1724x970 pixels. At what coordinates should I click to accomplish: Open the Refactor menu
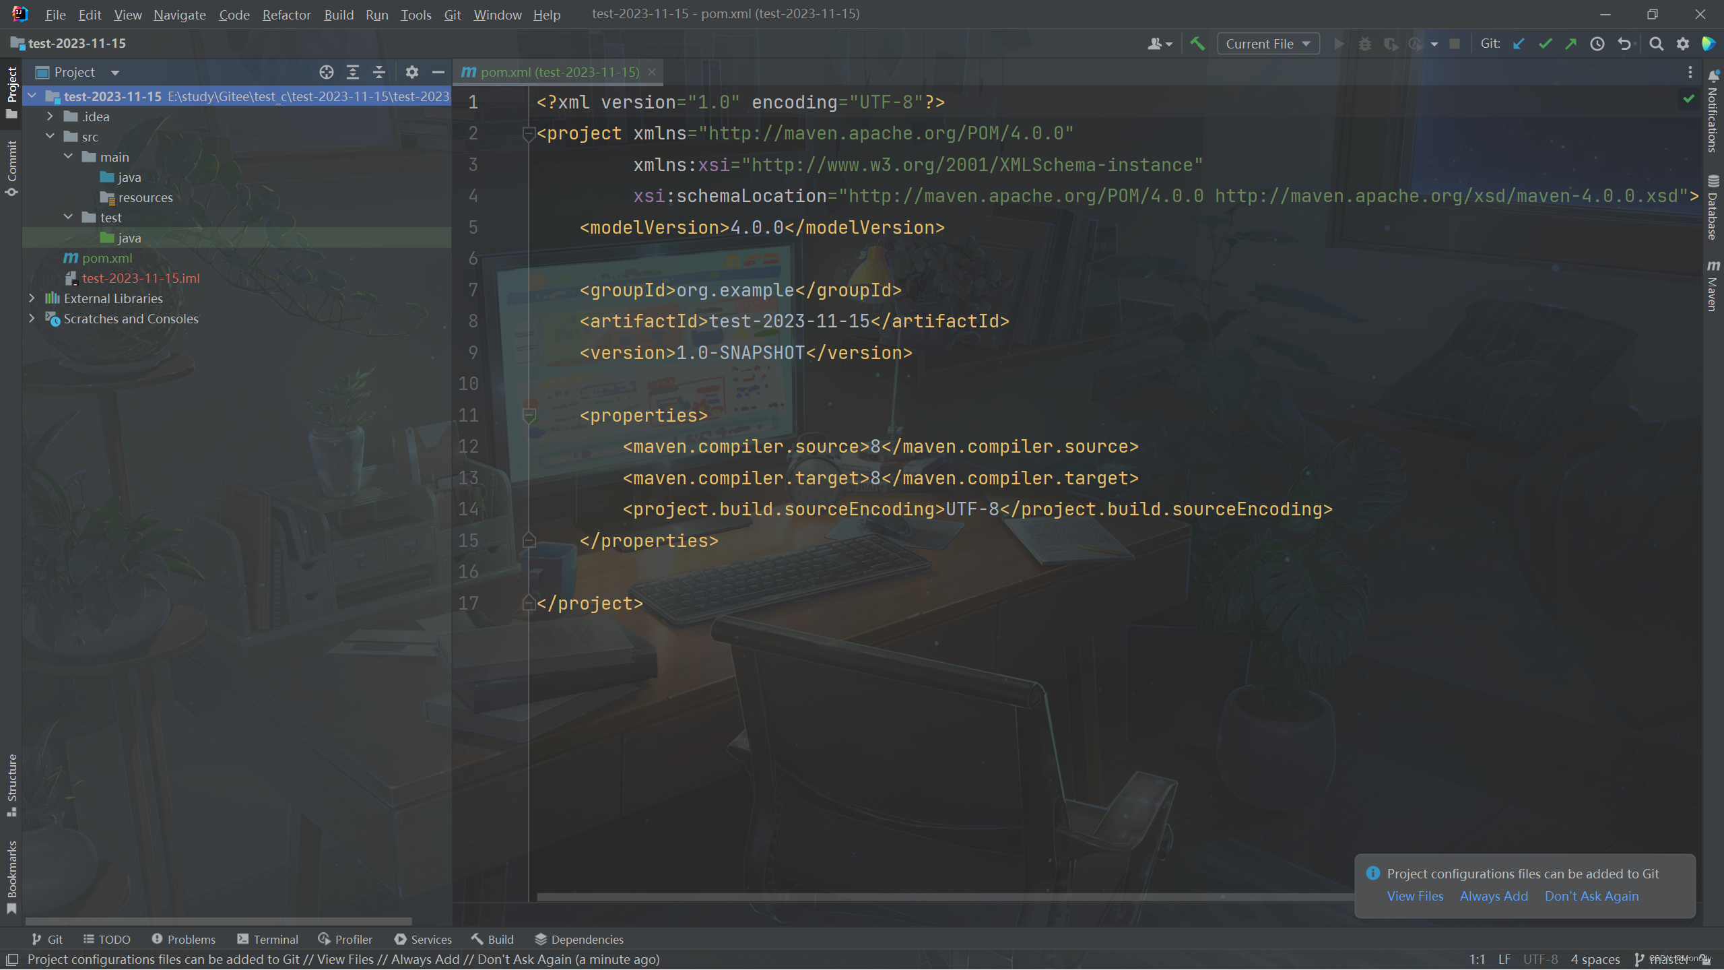tap(286, 15)
